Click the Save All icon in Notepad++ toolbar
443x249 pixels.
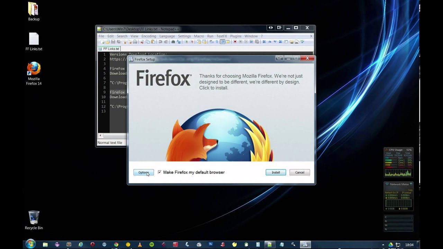click(119, 42)
